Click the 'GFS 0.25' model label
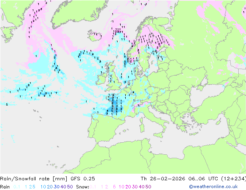The image size is (246, 190). tap(83, 179)
